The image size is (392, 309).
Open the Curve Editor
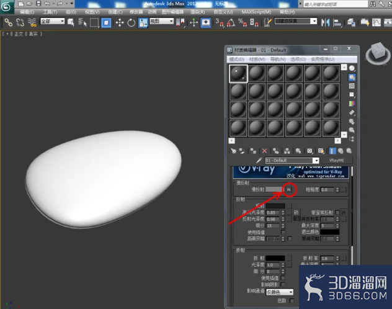point(376,22)
